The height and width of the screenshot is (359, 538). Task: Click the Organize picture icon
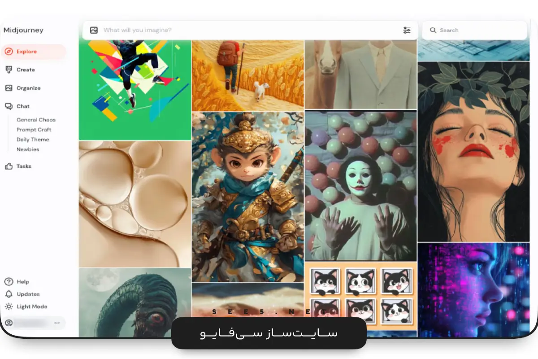[x=9, y=88]
